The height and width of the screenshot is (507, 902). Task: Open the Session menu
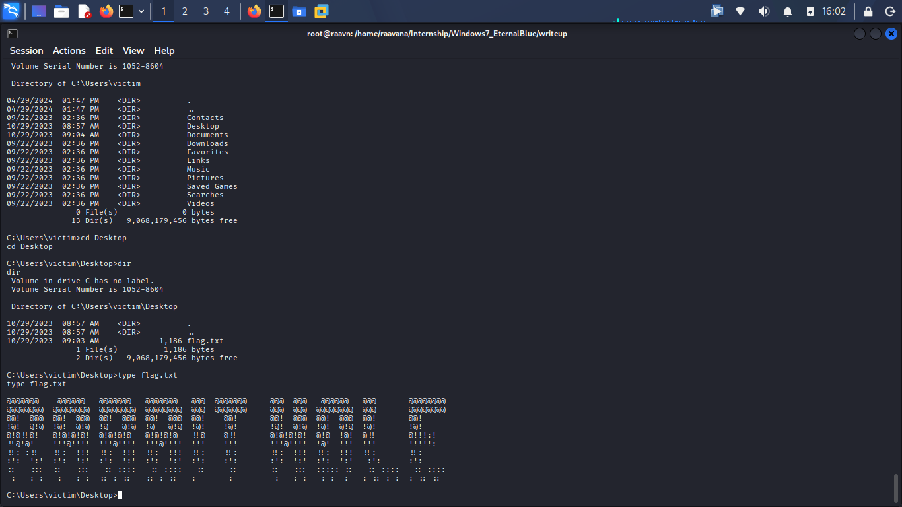click(26, 51)
